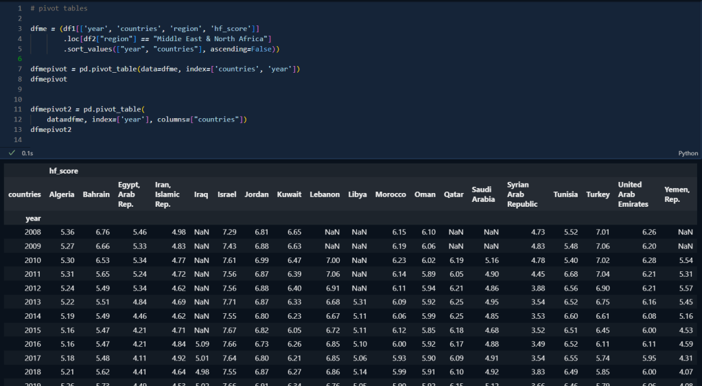This screenshot has height=386, width=702.
Task: Click line number 7 in the gutter
Action: 20,69
